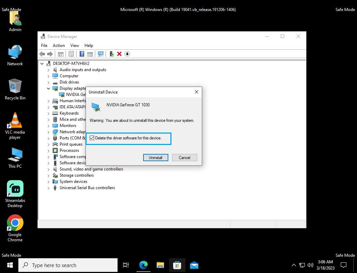The height and width of the screenshot is (273, 357).
Task: Select the NVIDIA GeForce GT 1030 device
Action: click(73, 94)
